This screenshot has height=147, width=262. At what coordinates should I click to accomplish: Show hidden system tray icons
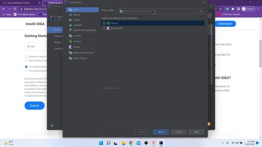223,143
